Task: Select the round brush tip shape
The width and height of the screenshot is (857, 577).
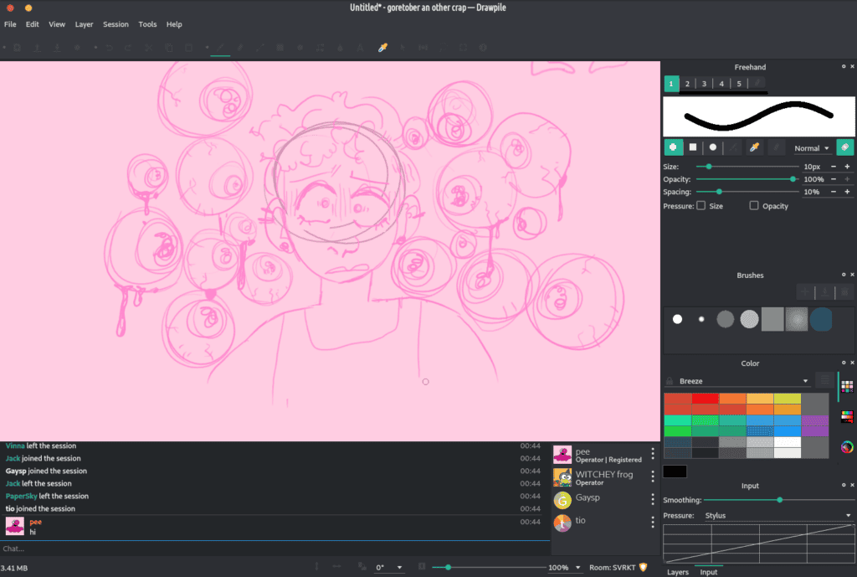Action: 713,147
